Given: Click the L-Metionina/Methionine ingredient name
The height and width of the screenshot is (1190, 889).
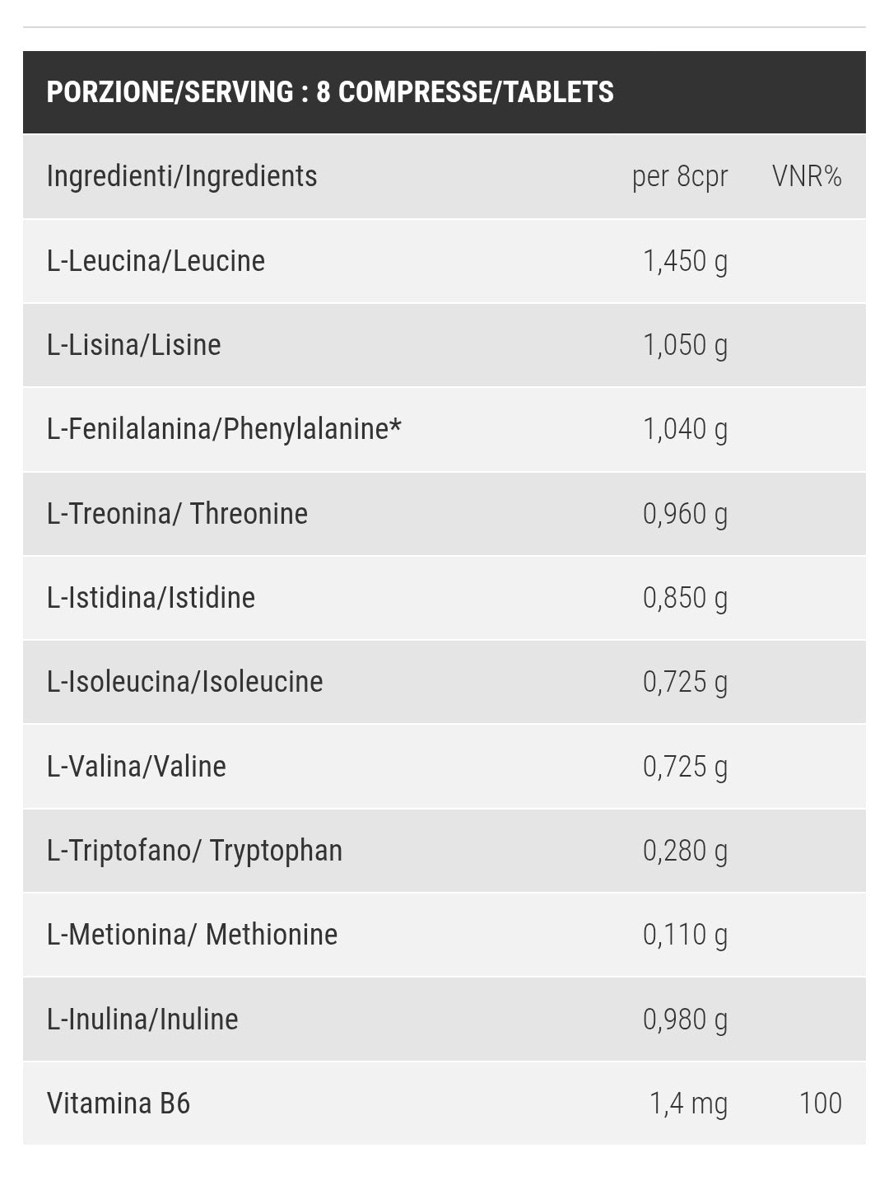Looking at the screenshot, I should (193, 935).
